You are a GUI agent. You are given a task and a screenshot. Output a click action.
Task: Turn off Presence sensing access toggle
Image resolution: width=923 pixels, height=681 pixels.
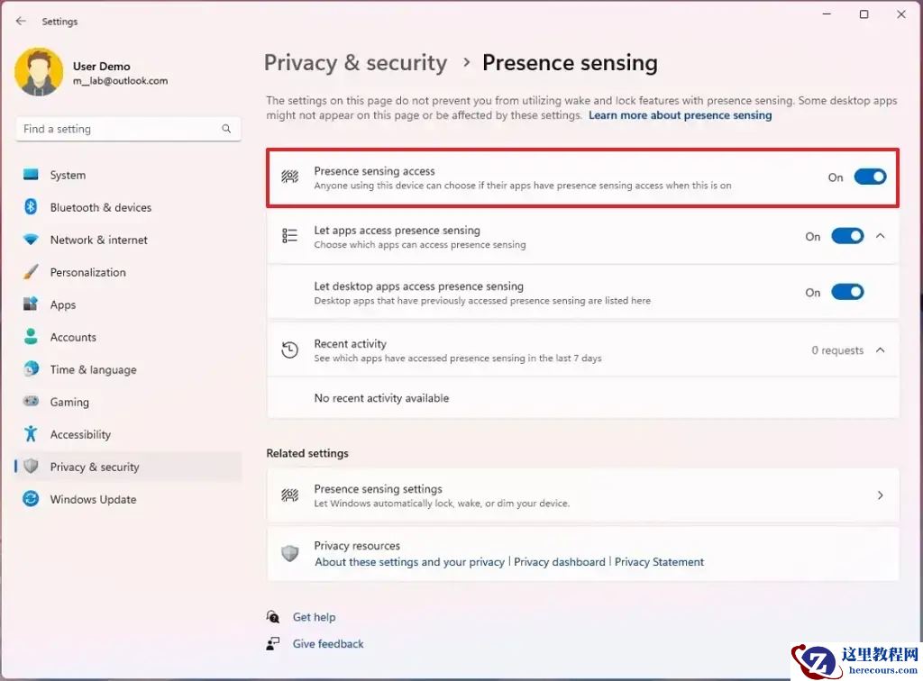870,177
